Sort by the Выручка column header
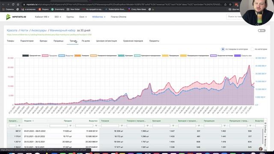 pyautogui.click(x=93, y=121)
